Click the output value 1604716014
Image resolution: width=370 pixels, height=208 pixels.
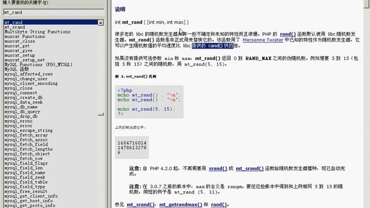[x=132, y=143]
